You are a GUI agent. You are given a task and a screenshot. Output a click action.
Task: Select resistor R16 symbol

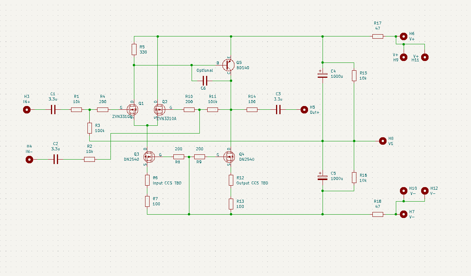pyautogui.click(x=354, y=177)
